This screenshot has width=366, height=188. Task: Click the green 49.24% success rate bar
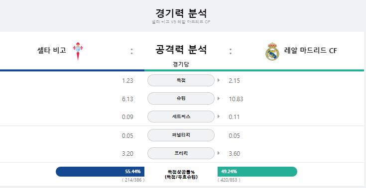[257, 172]
